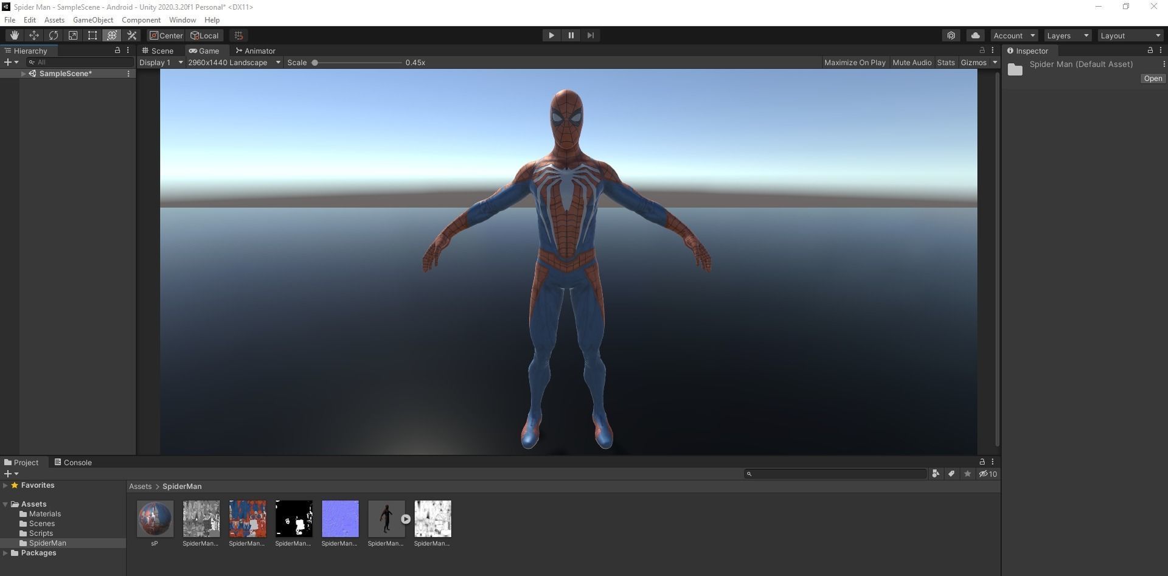Viewport: 1168px width, 576px height.
Task: Select sP material thumbnail
Action: click(x=155, y=519)
